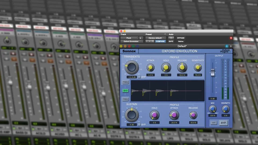Click the red target icon in plugin header
Image resolution: width=258 pixels, height=145 pixels.
[x=231, y=38]
